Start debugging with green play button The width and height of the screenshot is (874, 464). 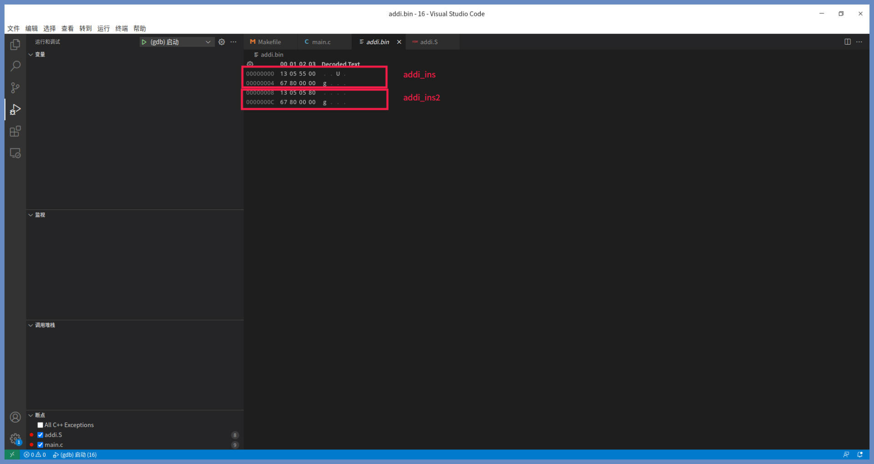pyautogui.click(x=144, y=42)
